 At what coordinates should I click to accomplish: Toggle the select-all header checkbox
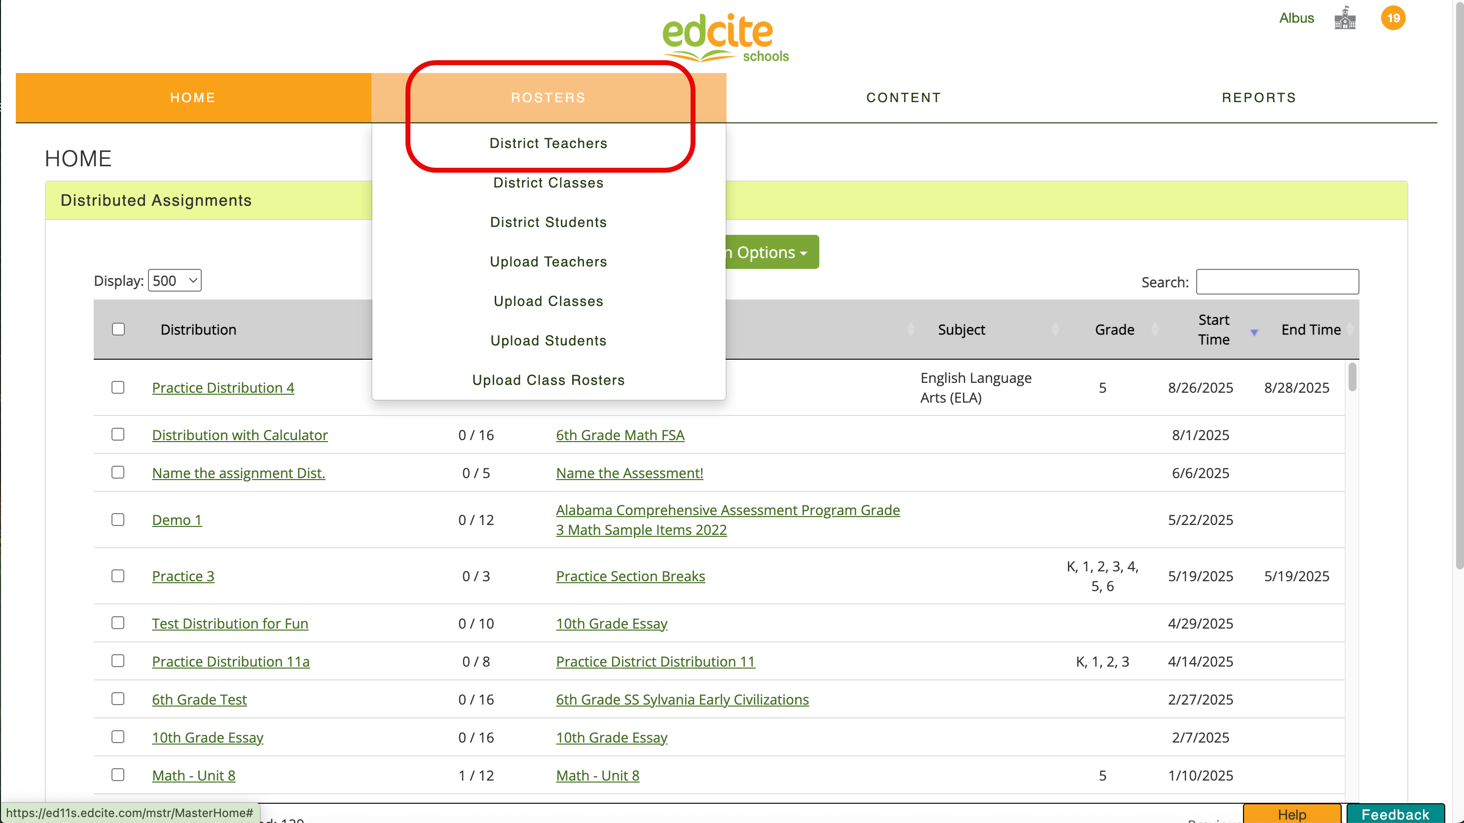pos(118,330)
